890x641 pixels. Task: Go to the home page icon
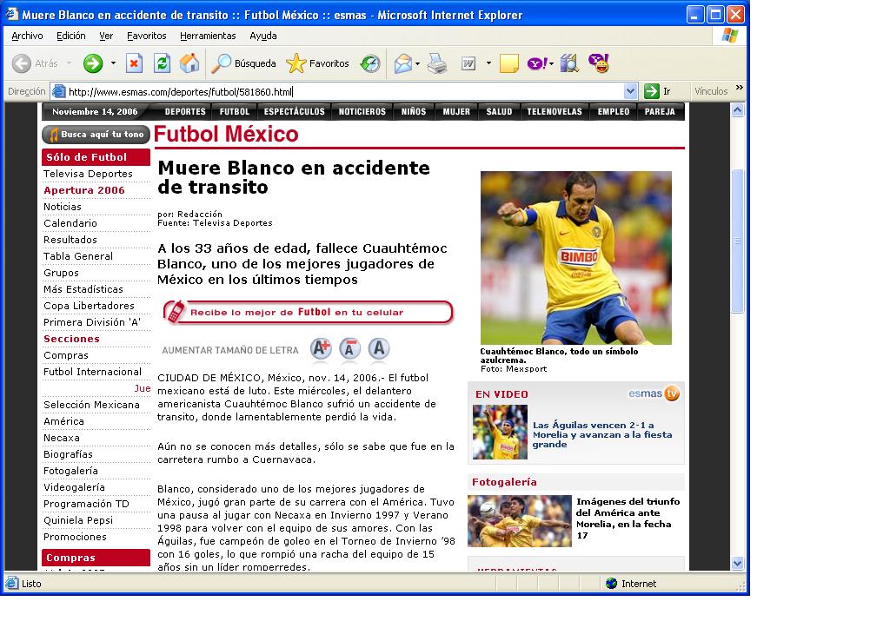pyautogui.click(x=189, y=63)
